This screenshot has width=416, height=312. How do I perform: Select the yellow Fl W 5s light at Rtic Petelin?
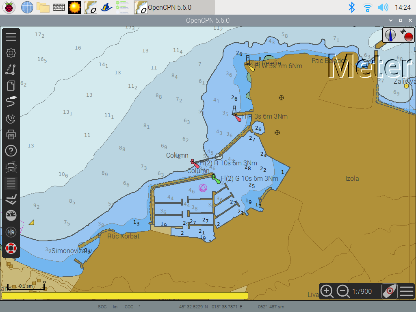(x=250, y=67)
